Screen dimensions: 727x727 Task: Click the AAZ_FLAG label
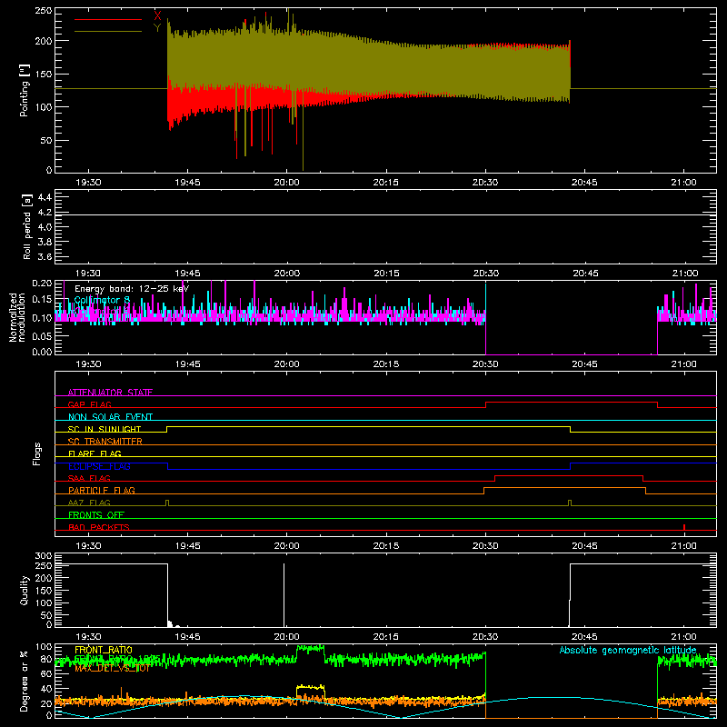(89, 503)
